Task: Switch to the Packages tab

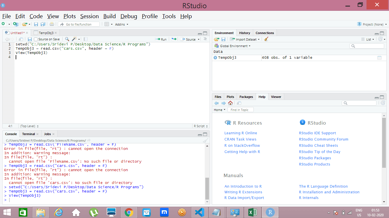Action: [x=246, y=97]
